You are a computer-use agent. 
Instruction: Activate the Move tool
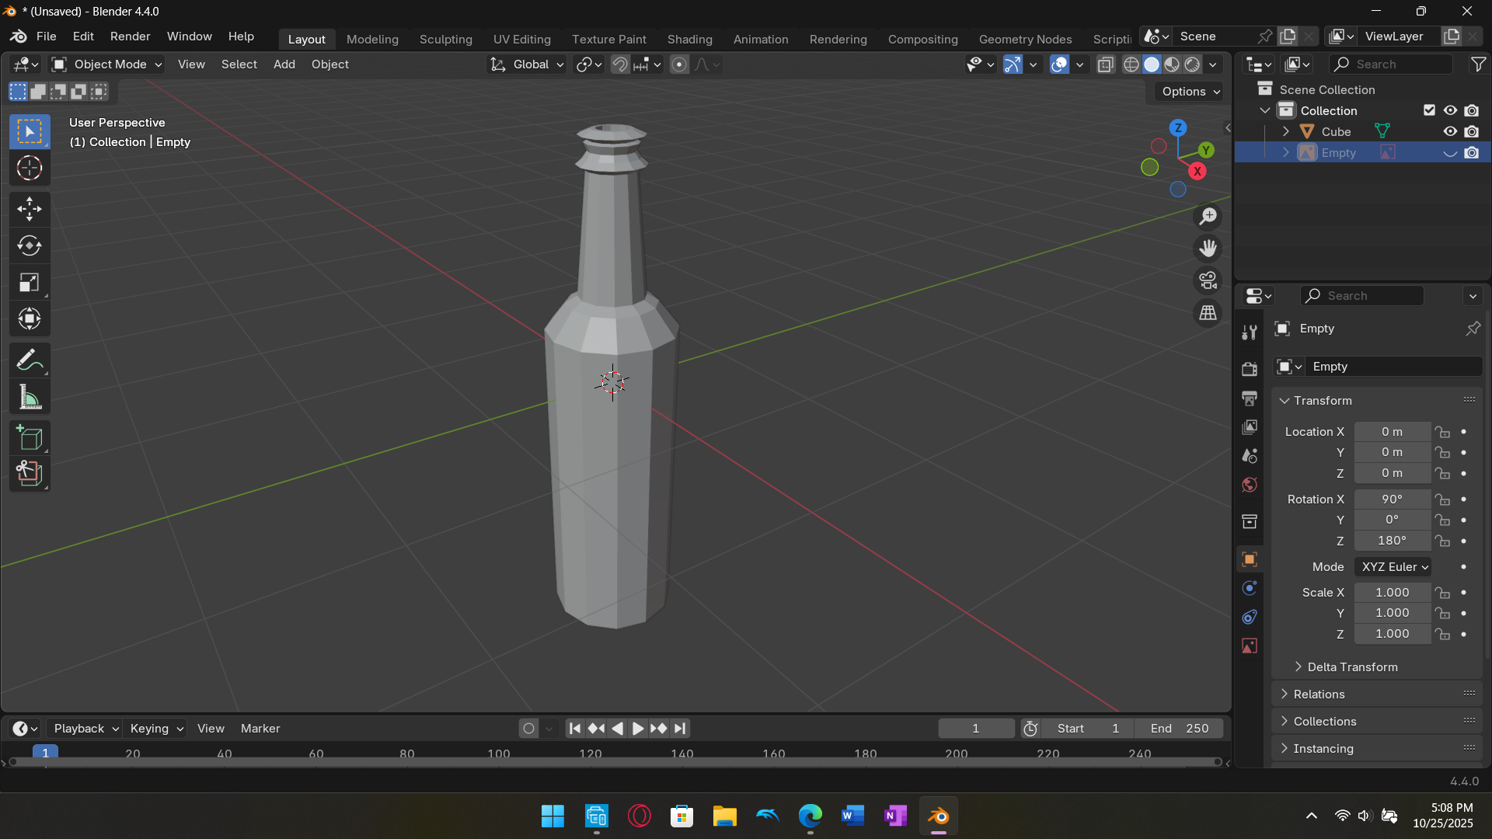tap(30, 208)
